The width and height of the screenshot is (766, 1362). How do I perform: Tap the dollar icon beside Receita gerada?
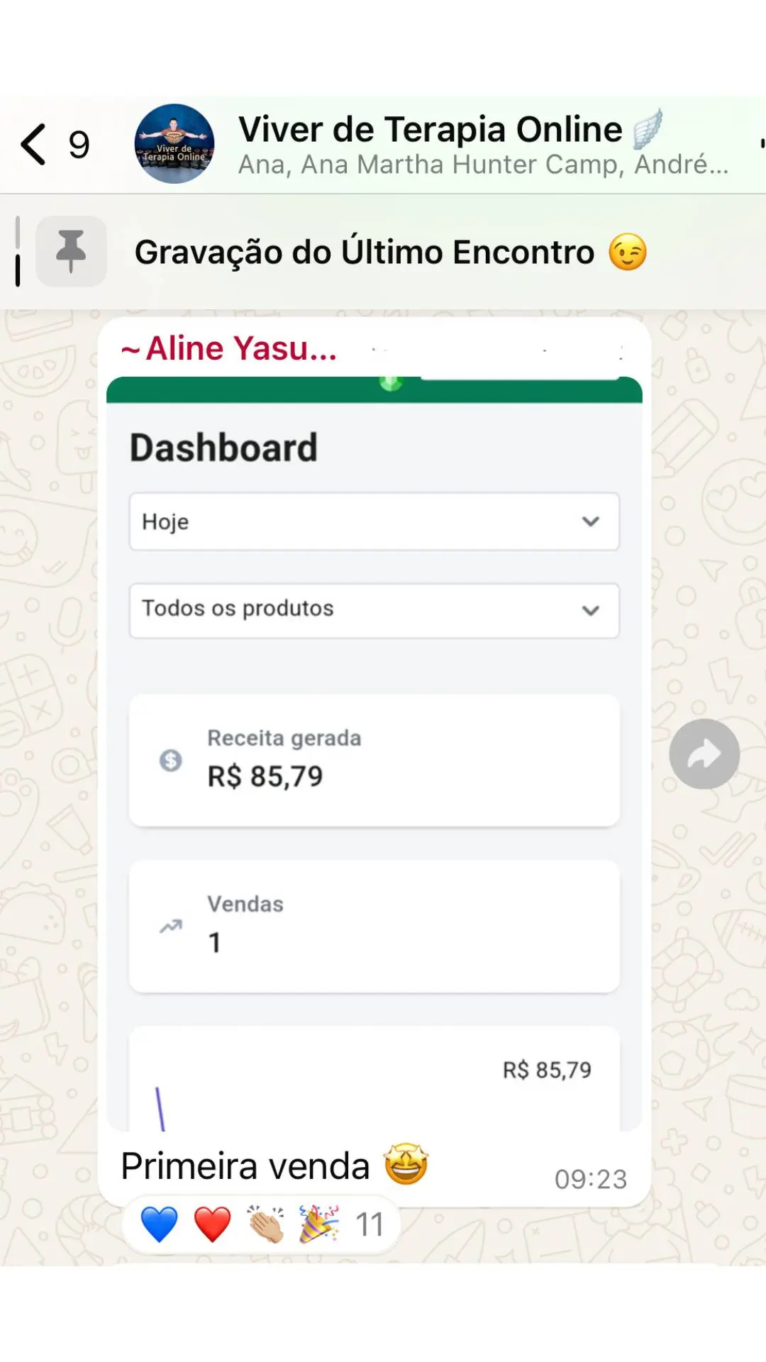click(x=171, y=760)
